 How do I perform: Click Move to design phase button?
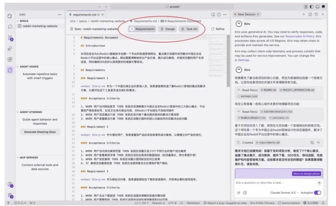click(306, 174)
